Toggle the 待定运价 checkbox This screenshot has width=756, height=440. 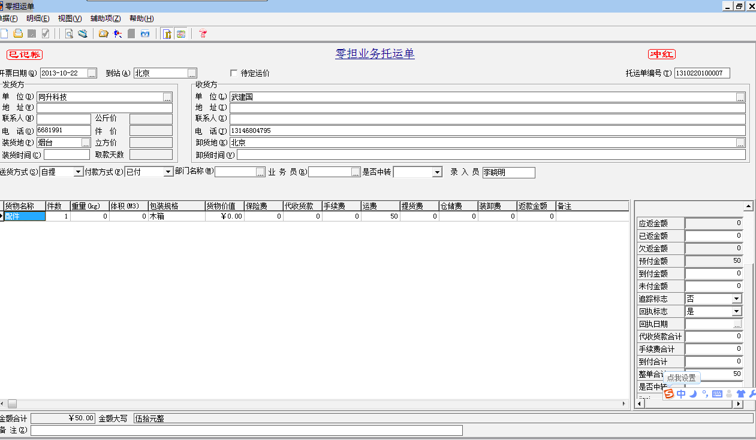click(x=234, y=73)
